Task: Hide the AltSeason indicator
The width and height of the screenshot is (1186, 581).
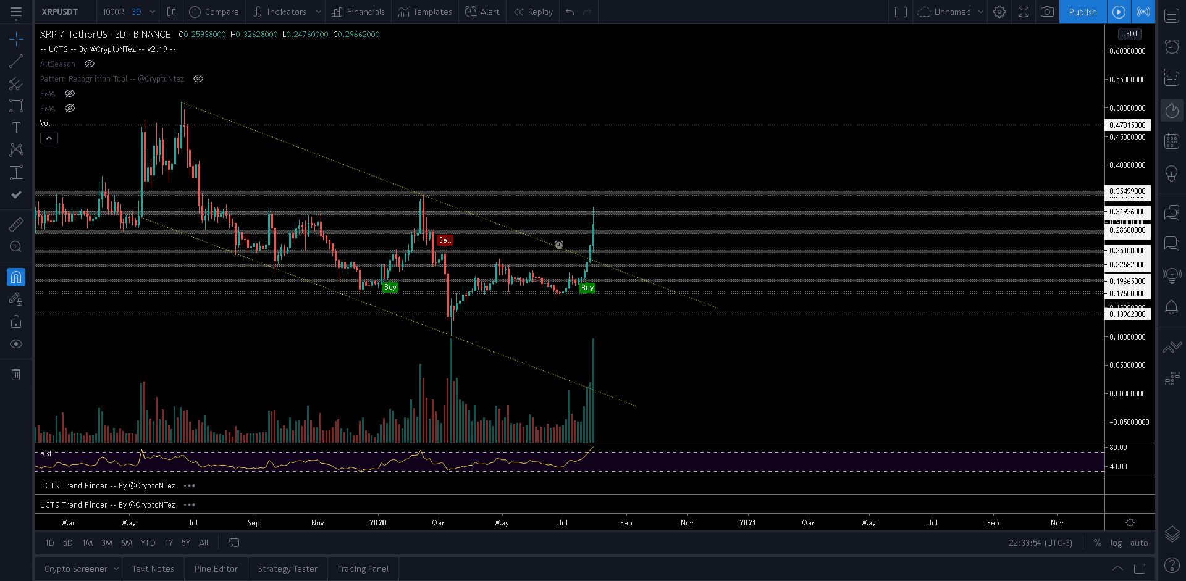Action: (x=89, y=64)
